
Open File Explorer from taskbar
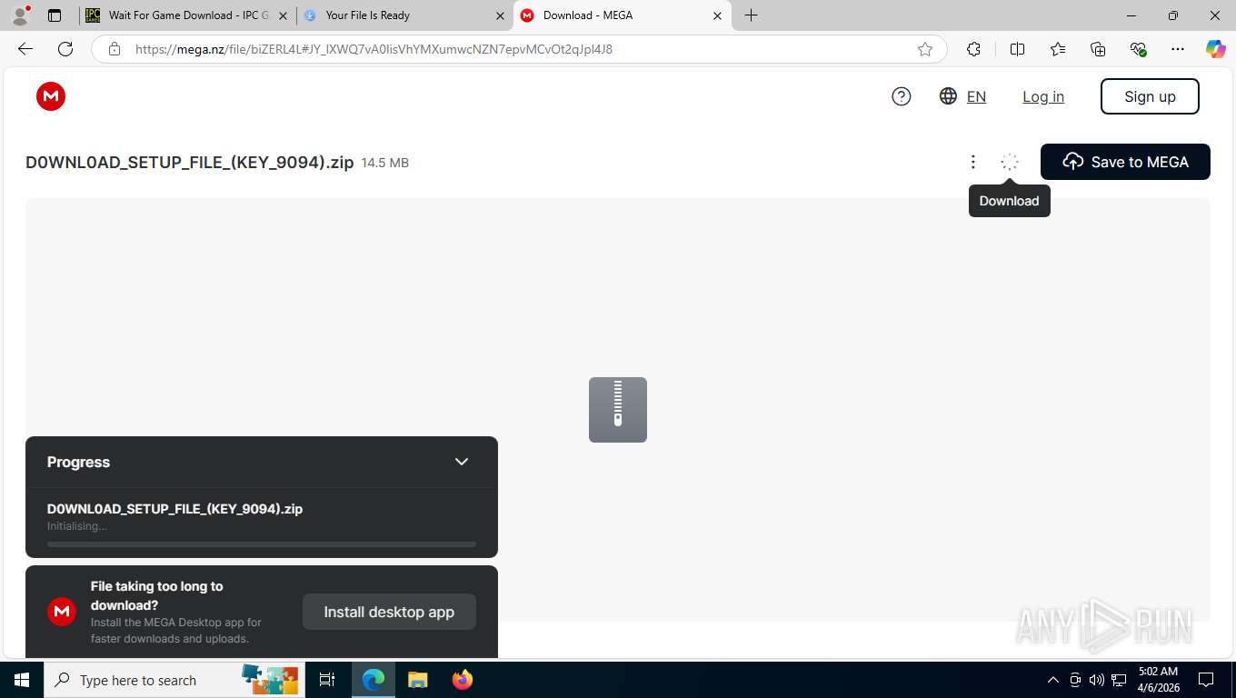(417, 680)
